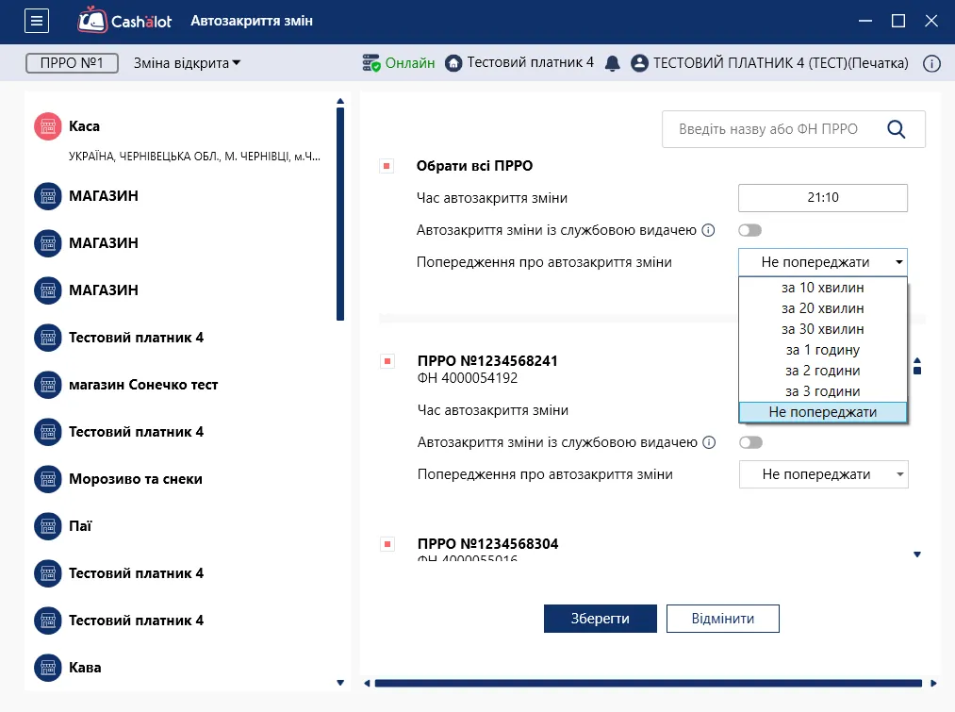Select за 2 години option

(823, 371)
